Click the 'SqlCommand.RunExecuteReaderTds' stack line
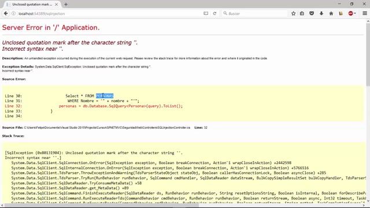 188,198
